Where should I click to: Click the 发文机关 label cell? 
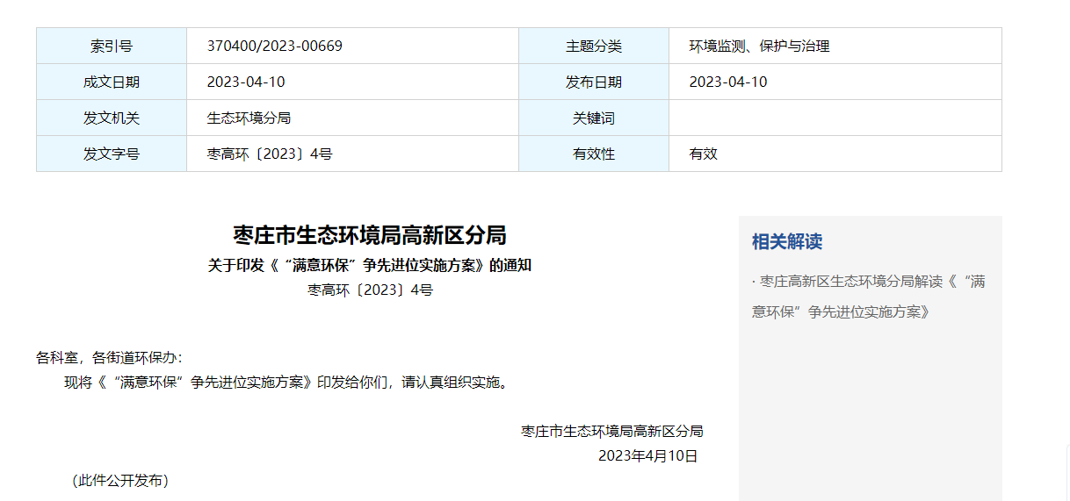point(112,118)
